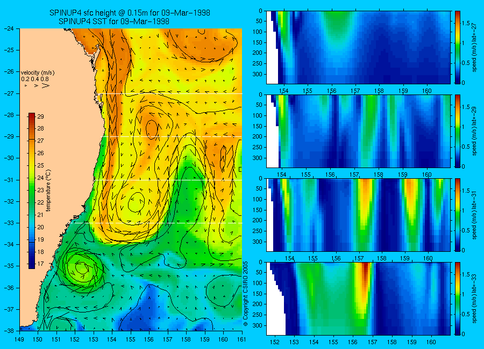484x349 pixels.
Task: Open the lat=-29 speed cross-section plot
Action: (358, 131)
